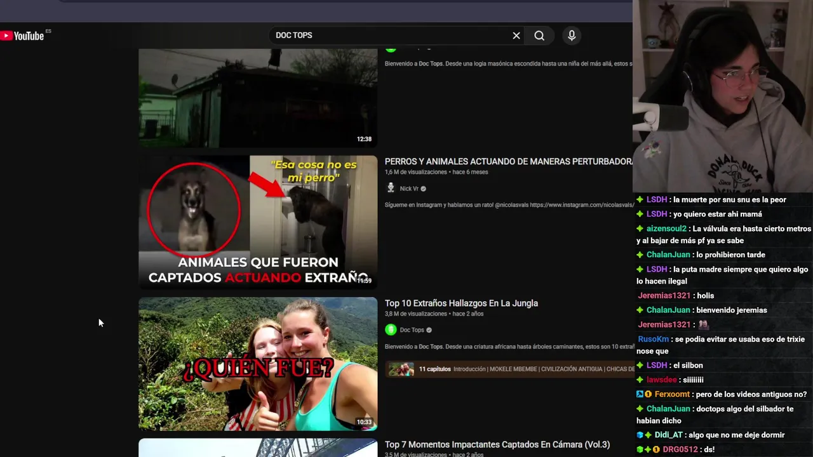This screenshot has height=457, width=813.
Task: Click the '3,8 M de visualizaciones' metadata
Action: (415, 314)
